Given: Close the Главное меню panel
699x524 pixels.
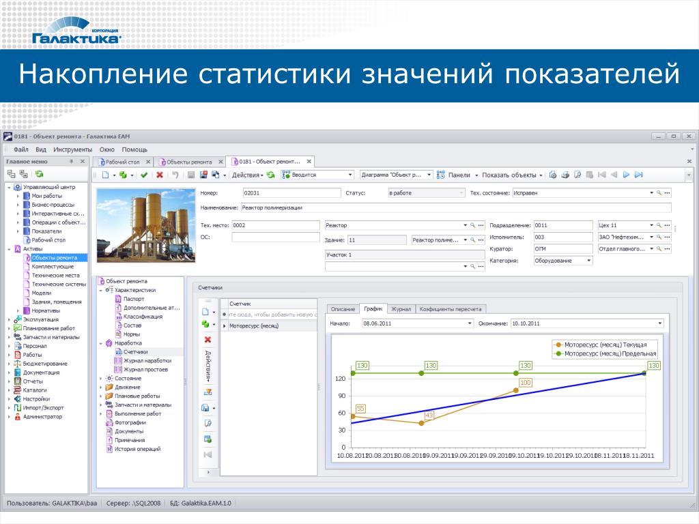Looking at the screenshot, I should 83,161.
